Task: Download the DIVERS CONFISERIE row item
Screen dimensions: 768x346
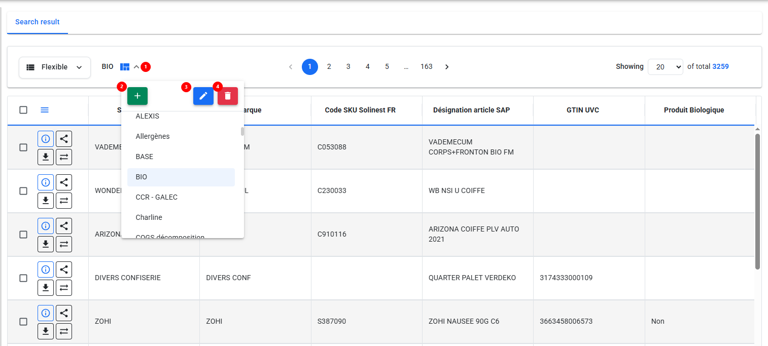Action: click(x=46, y=288)
